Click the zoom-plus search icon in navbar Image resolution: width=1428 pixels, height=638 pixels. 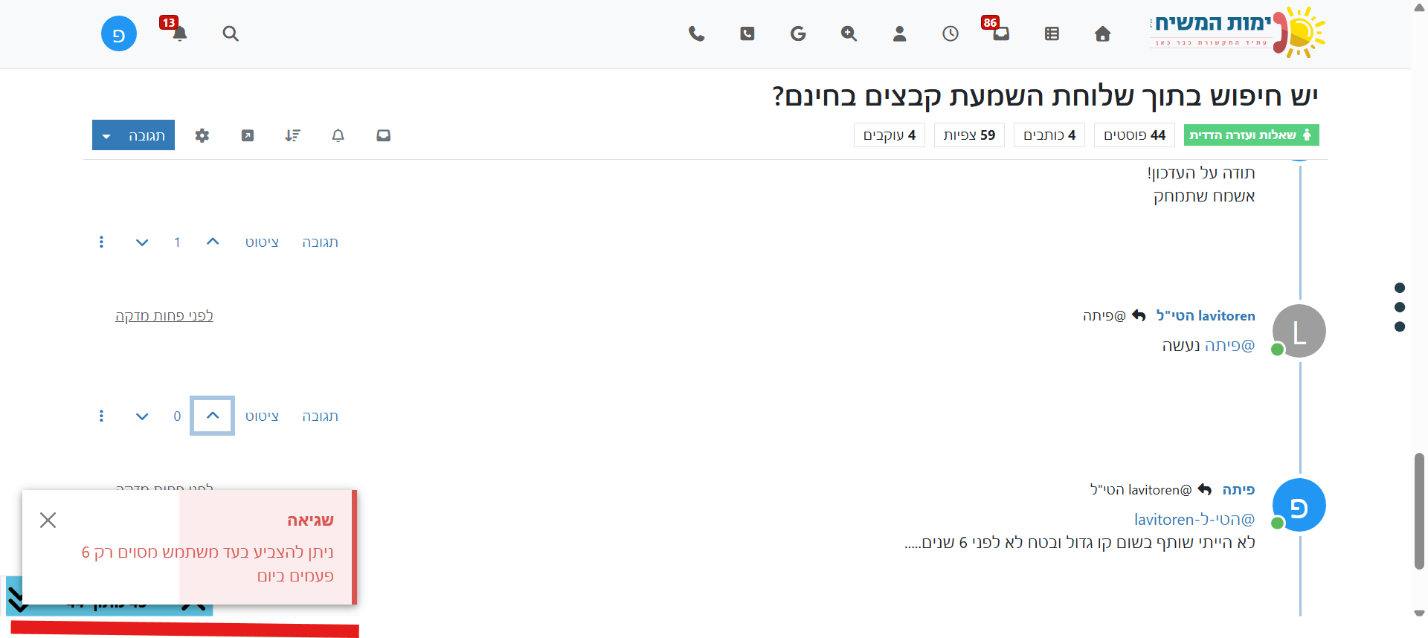tap(849, 33)
